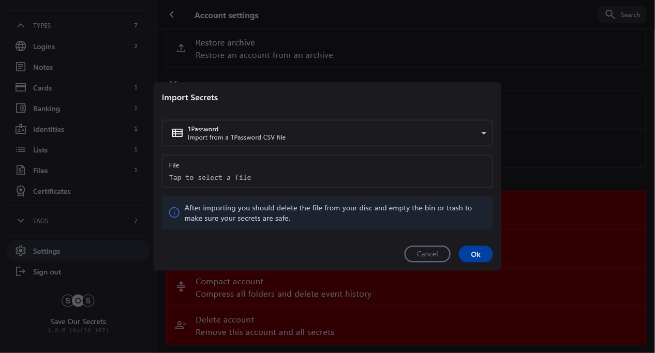Screen dimensions: 655x353
Task: Click the Identities badge icon
Action: [21, 129]
